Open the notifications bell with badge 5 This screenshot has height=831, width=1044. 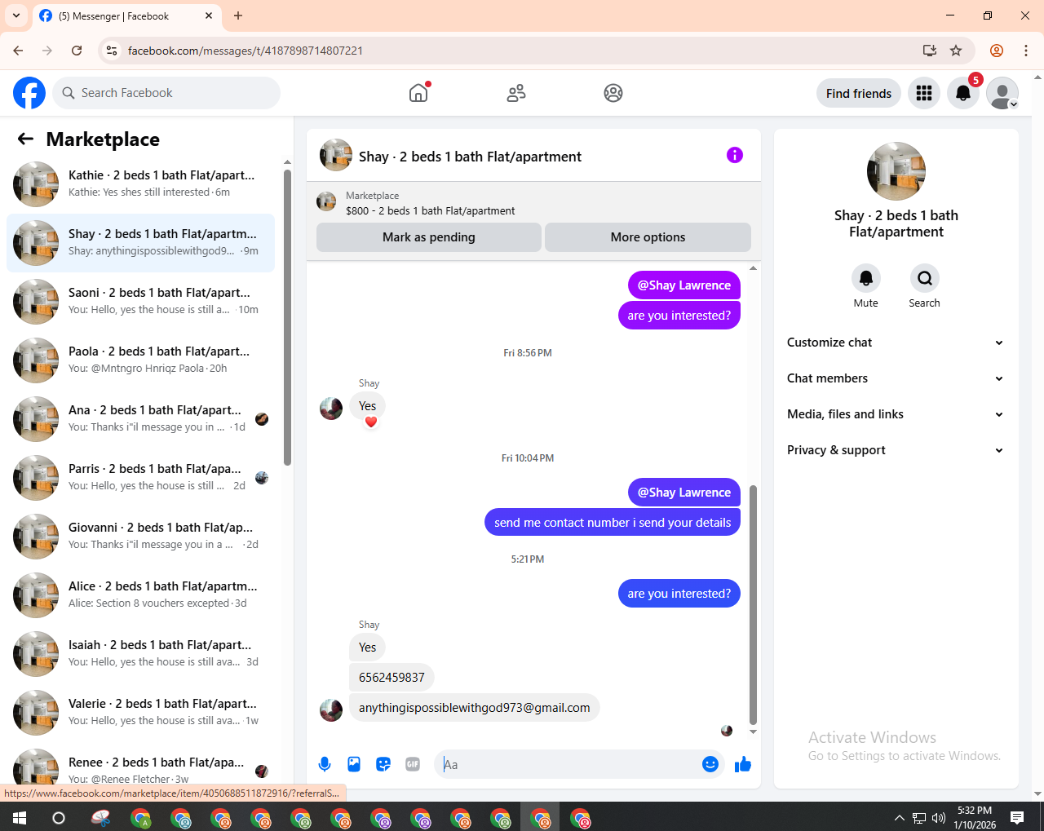963,93
